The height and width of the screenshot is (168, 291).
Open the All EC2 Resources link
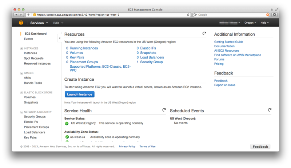click(x=227, y=51)
